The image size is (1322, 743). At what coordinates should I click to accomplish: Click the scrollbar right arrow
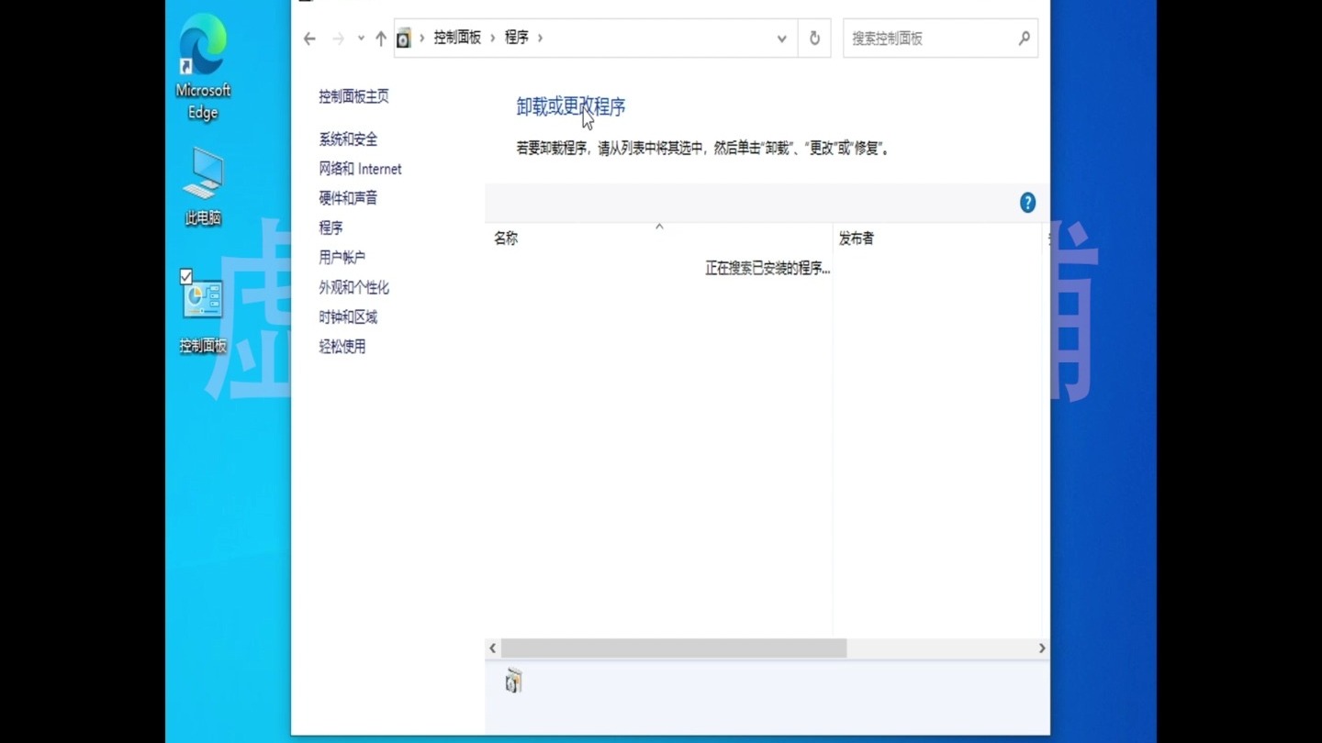[1042, 649]
